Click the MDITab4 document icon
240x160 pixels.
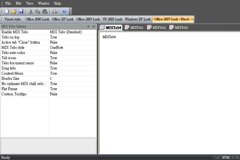(x=102, y=27)
